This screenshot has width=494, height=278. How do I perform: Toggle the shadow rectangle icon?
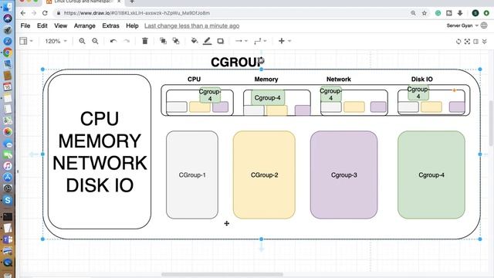(221, 41)
